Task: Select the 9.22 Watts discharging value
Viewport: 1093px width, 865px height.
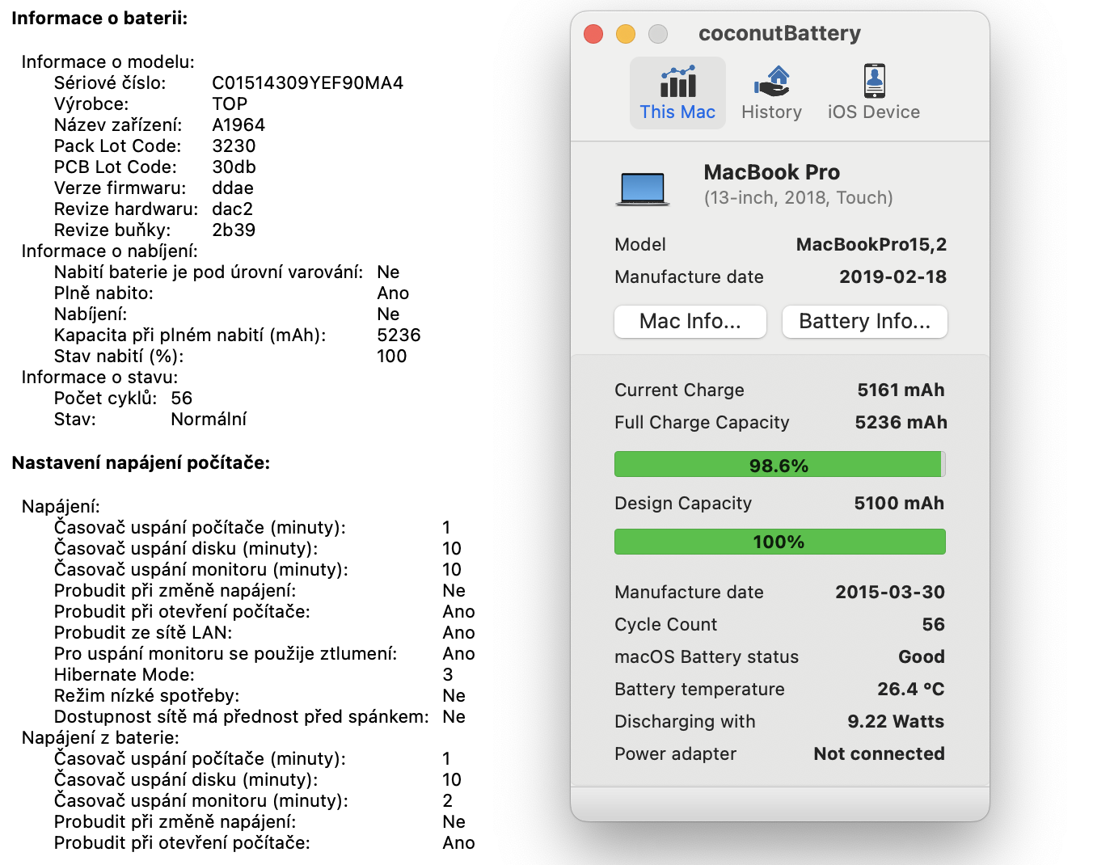Action: (x=896, y=722)
